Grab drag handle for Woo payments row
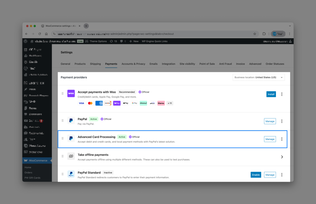 (x=63, y=93)
